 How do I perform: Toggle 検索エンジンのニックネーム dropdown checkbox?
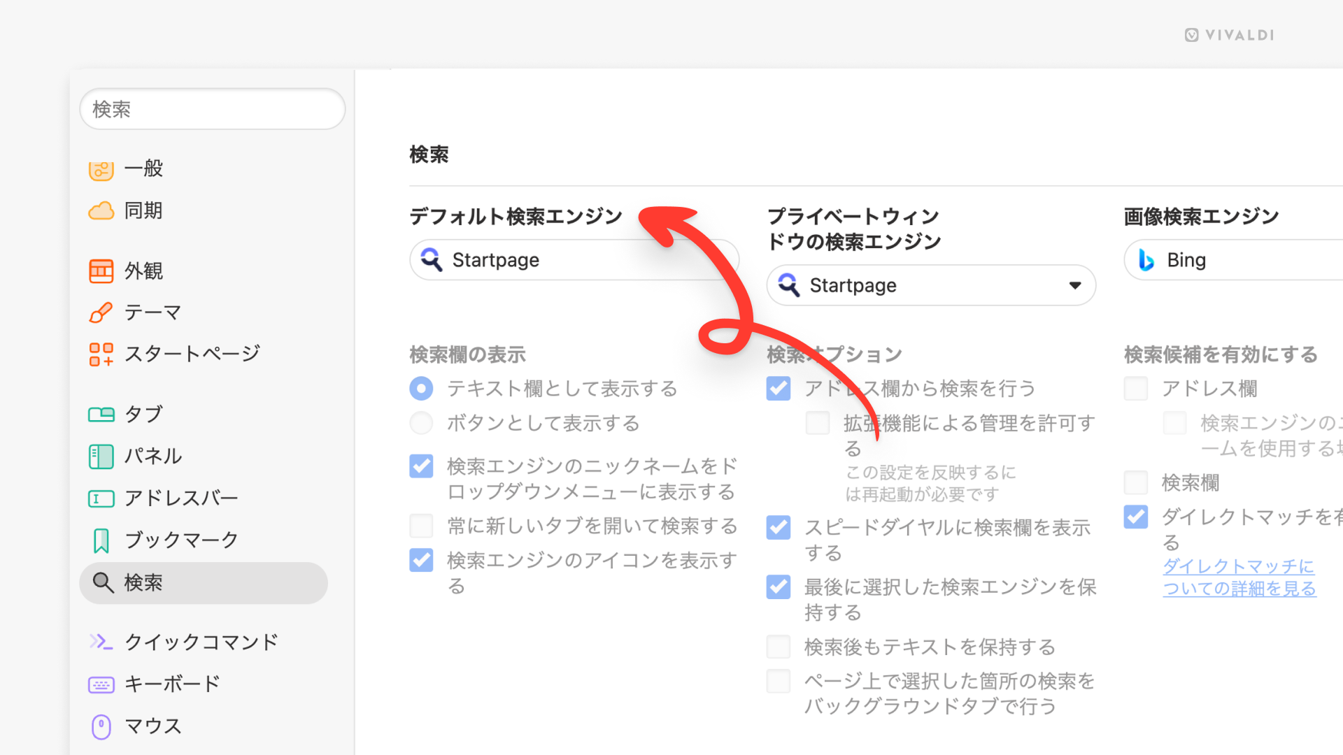(x=421, y=466)
